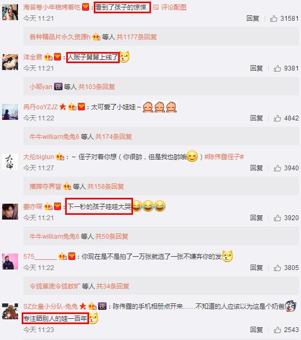Click thumbs-up icon beside 3940
Screen dimensions: 301x340
click(x=277, y=168)
